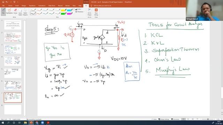Click Stop Inking button

(96, 12)
